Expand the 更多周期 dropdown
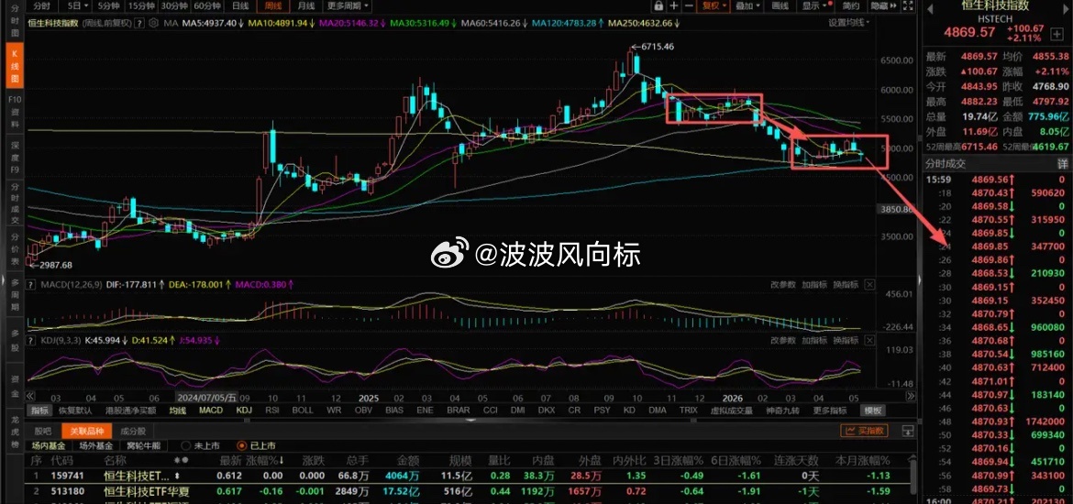The image size is (1073, 504). click(x=348, y=6)
